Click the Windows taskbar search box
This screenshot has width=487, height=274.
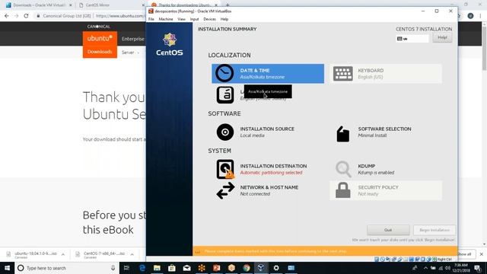pyautogui.click(x=67, y=268)
